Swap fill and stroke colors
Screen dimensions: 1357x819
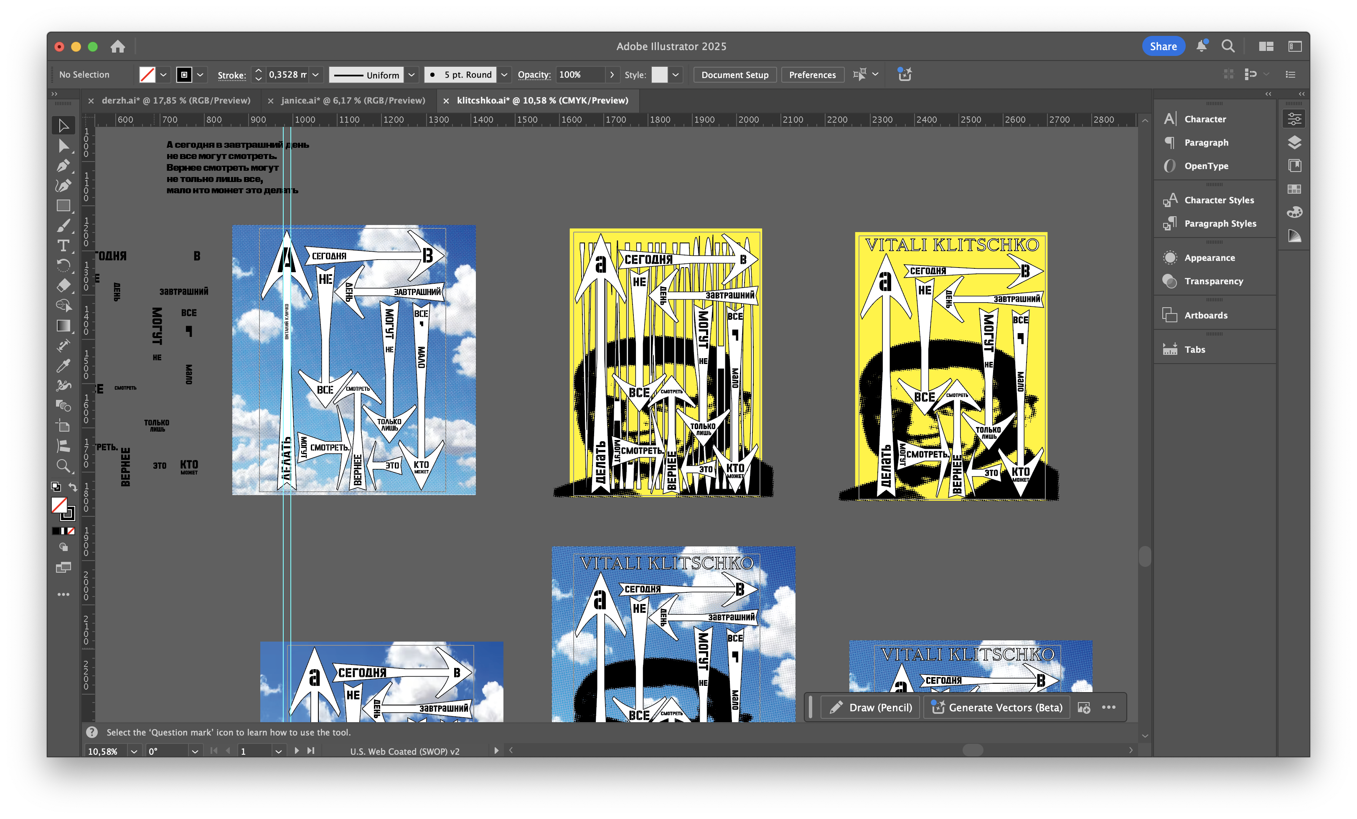point(73,487)
